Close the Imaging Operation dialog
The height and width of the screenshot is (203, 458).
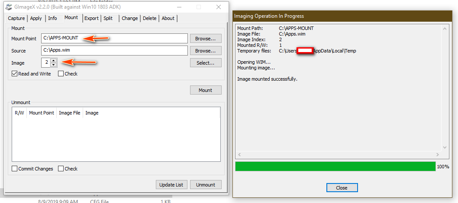point(342,188)
